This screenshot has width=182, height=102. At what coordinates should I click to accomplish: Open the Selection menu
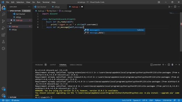tap(20, 2)
